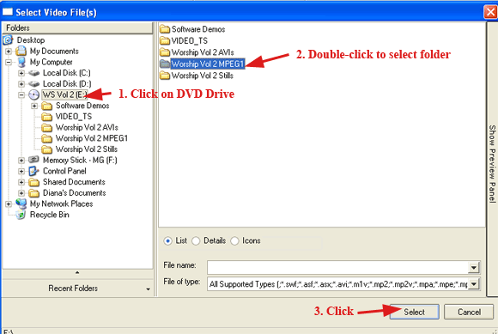Expand the My Documents tree node

click(x=9, y=52)
